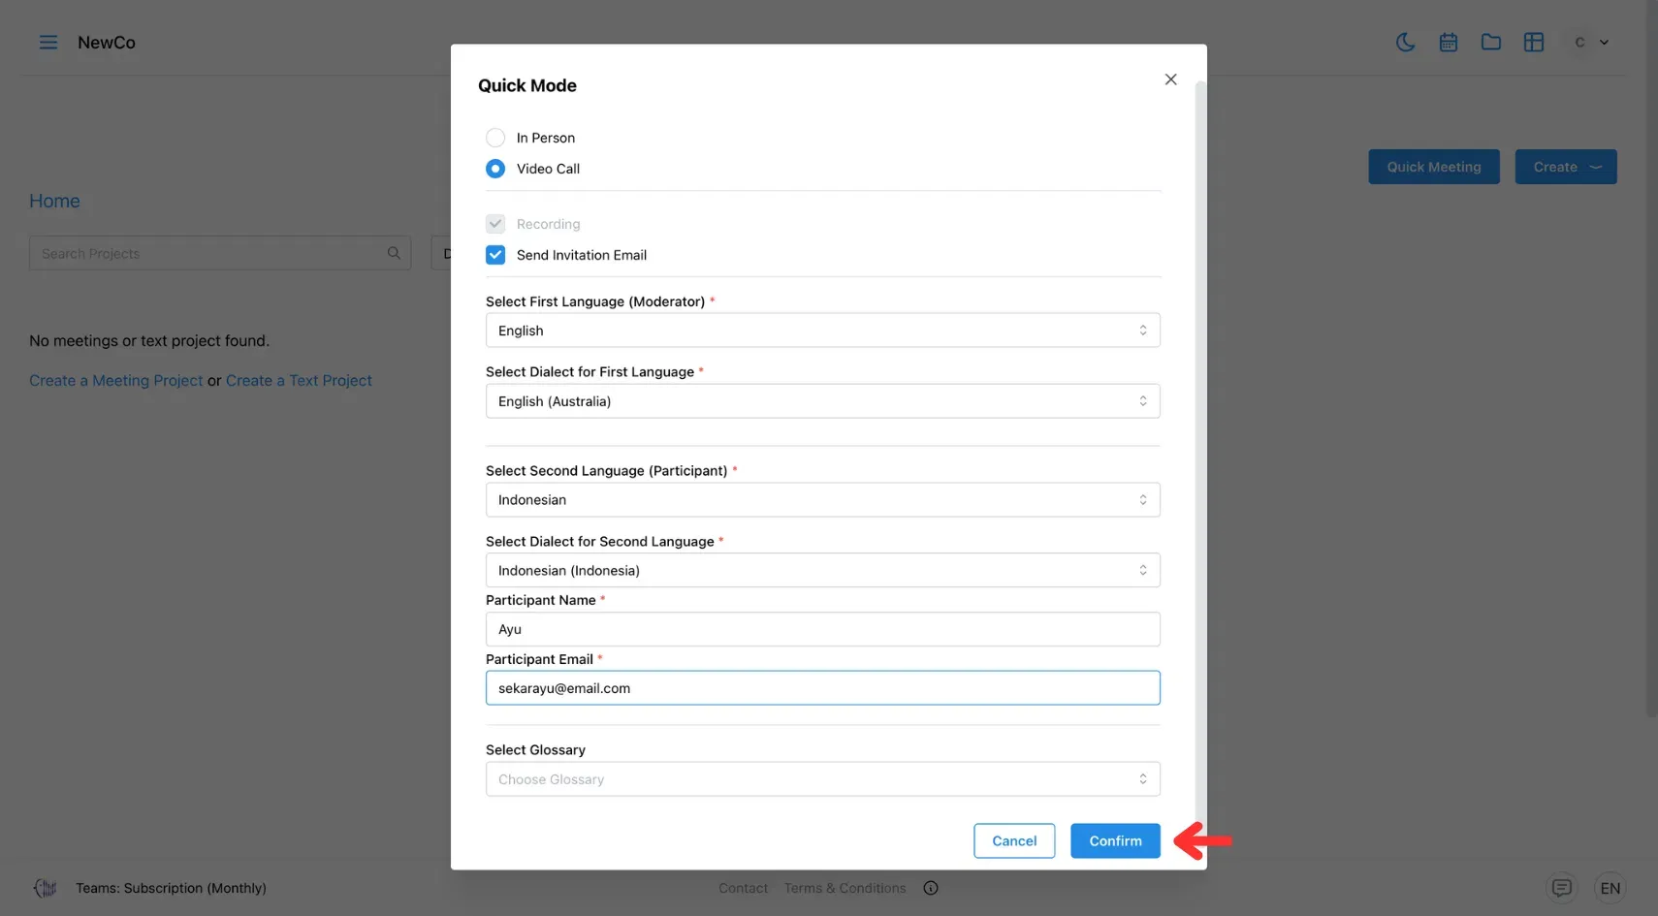Screen dimensions: 1658x916
Task: Open Create a Text Project link
Action: pyautogui.click(x=299, y=380)
